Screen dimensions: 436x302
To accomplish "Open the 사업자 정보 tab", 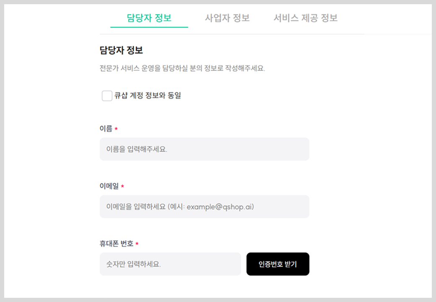I will tap(227, 18).
